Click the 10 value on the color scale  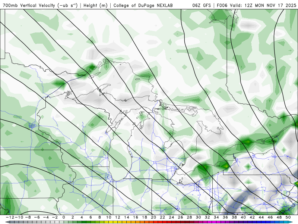[108, 217]
